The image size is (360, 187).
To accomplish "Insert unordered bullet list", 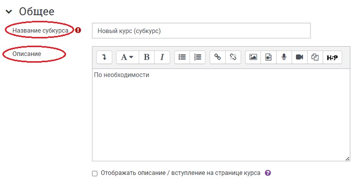I will point(182,57).
